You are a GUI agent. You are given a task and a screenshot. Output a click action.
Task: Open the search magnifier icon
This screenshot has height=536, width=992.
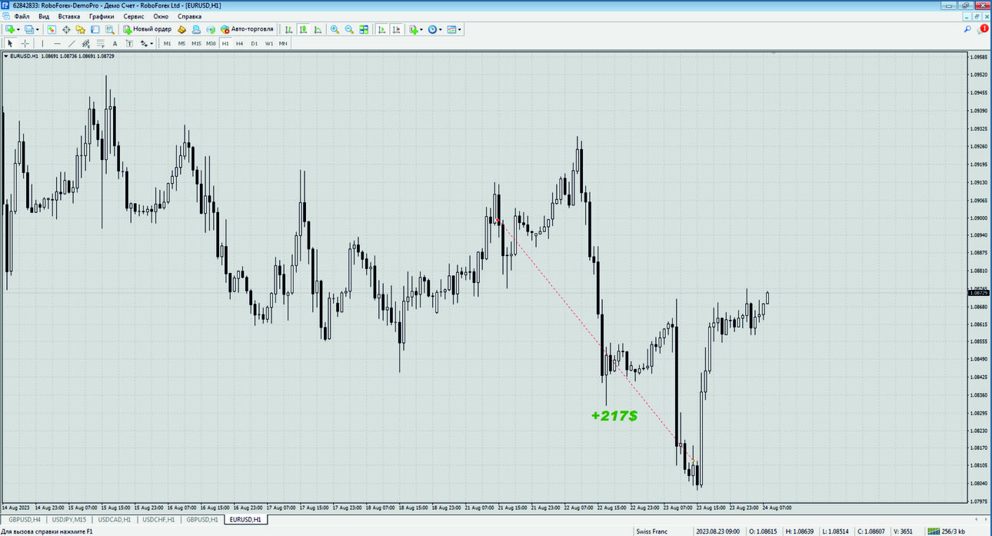click(x=967, y=29)
